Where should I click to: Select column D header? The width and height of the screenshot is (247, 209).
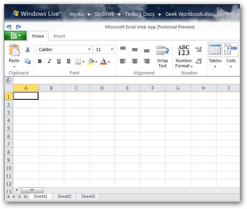coord(102,88)
